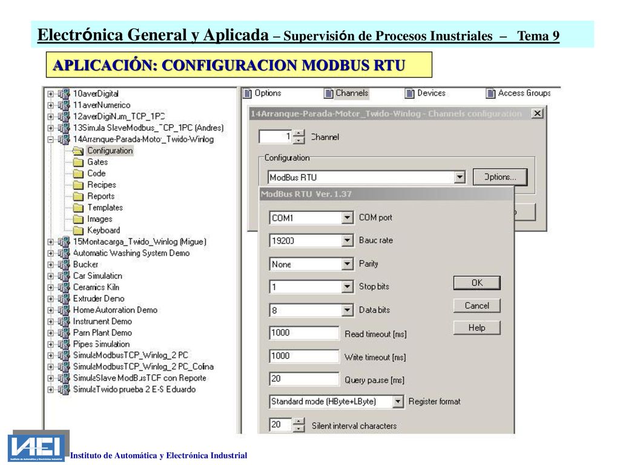Decrease the Silent interval characters stepper
Viewport: 620px width, 465px height.
(299, 429)
